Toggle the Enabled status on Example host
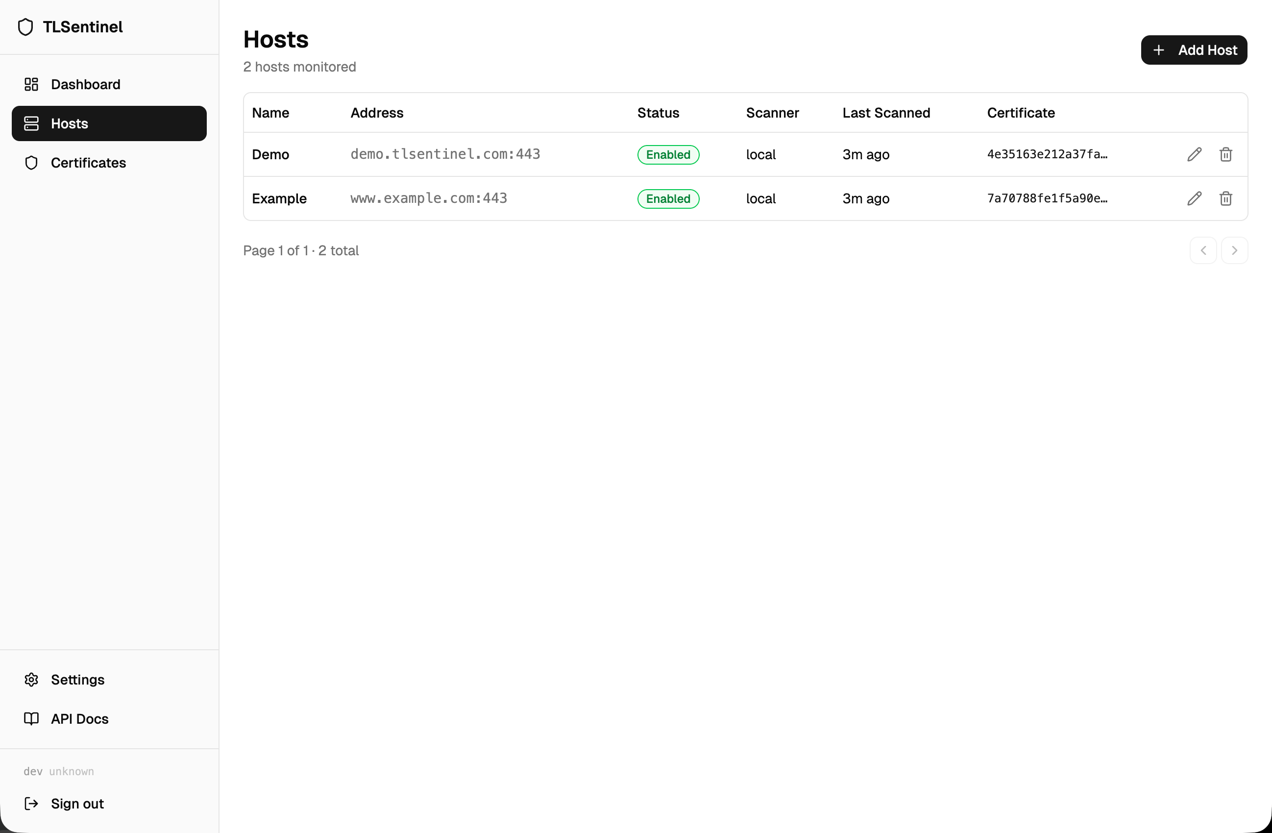This screenshot has width=1272, height=833. point(668,198)
